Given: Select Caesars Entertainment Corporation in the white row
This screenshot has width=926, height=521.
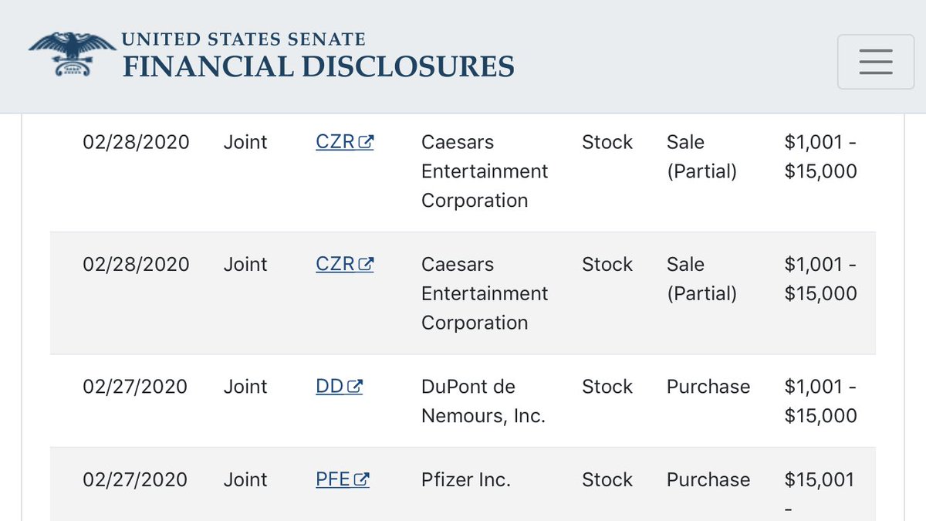Looking at the screenshot, I should click(485, 171).
